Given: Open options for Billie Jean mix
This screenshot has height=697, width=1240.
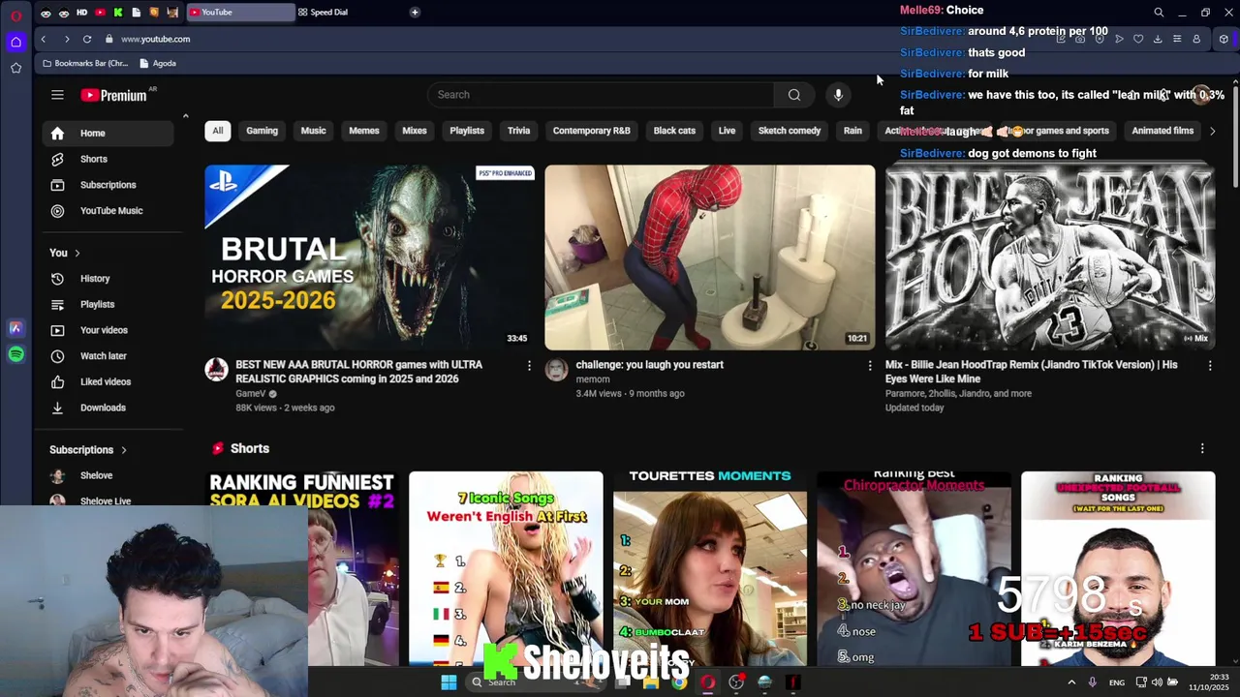Looking at the screenshot, I should 1209,366.
